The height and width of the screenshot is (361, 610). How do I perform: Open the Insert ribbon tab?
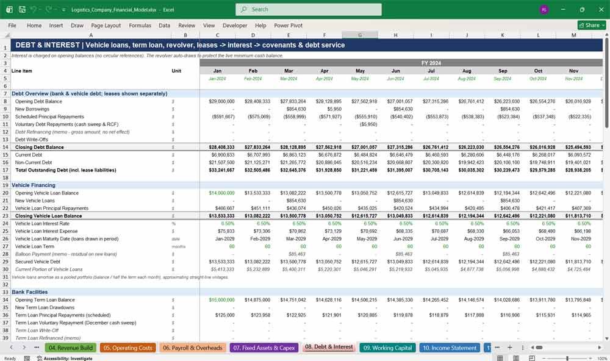(56, 25)
